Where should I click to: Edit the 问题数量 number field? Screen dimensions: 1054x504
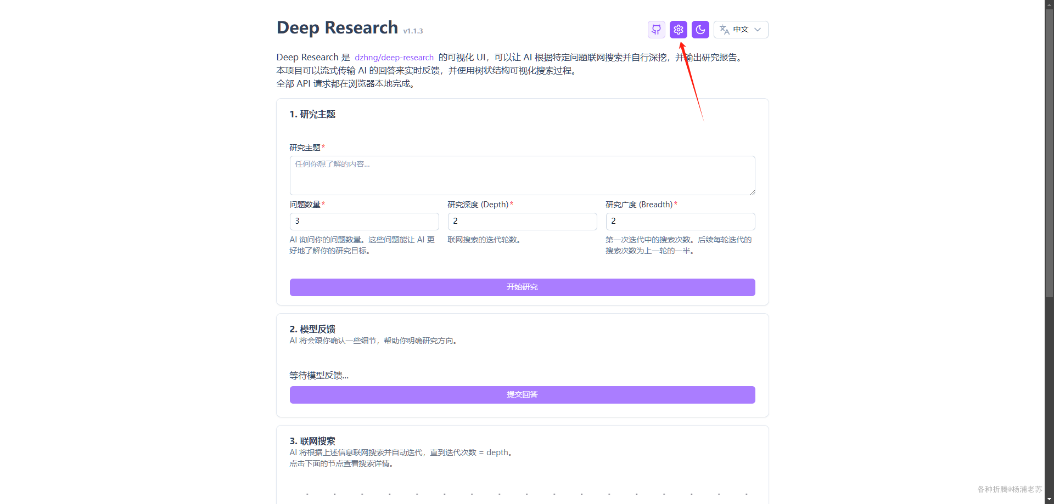point(365,222)
